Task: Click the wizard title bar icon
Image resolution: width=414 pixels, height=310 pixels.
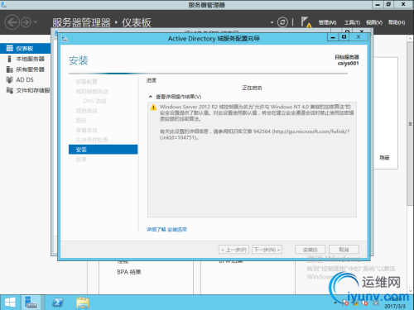Action: pos(65,38)
